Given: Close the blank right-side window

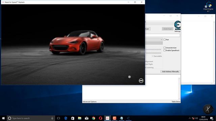Looking at the screenshot, I should [x=212, y=16].
